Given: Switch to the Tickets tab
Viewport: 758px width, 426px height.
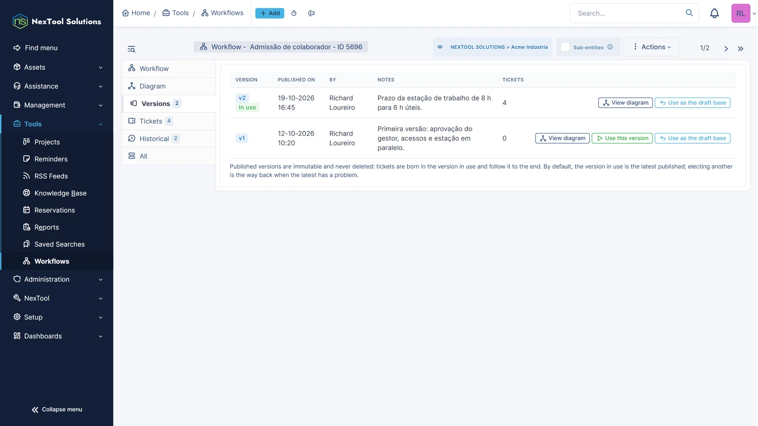Looking at the screenshot, I should pyautogui.click(x=169, y=121).
